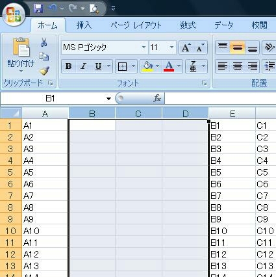The image size is (276, 277).
Task: Switch to the ホーム tab
Action: 47,25
